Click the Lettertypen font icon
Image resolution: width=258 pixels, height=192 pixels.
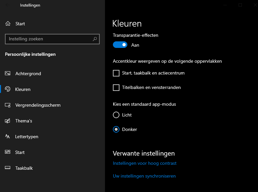[8, 137]
